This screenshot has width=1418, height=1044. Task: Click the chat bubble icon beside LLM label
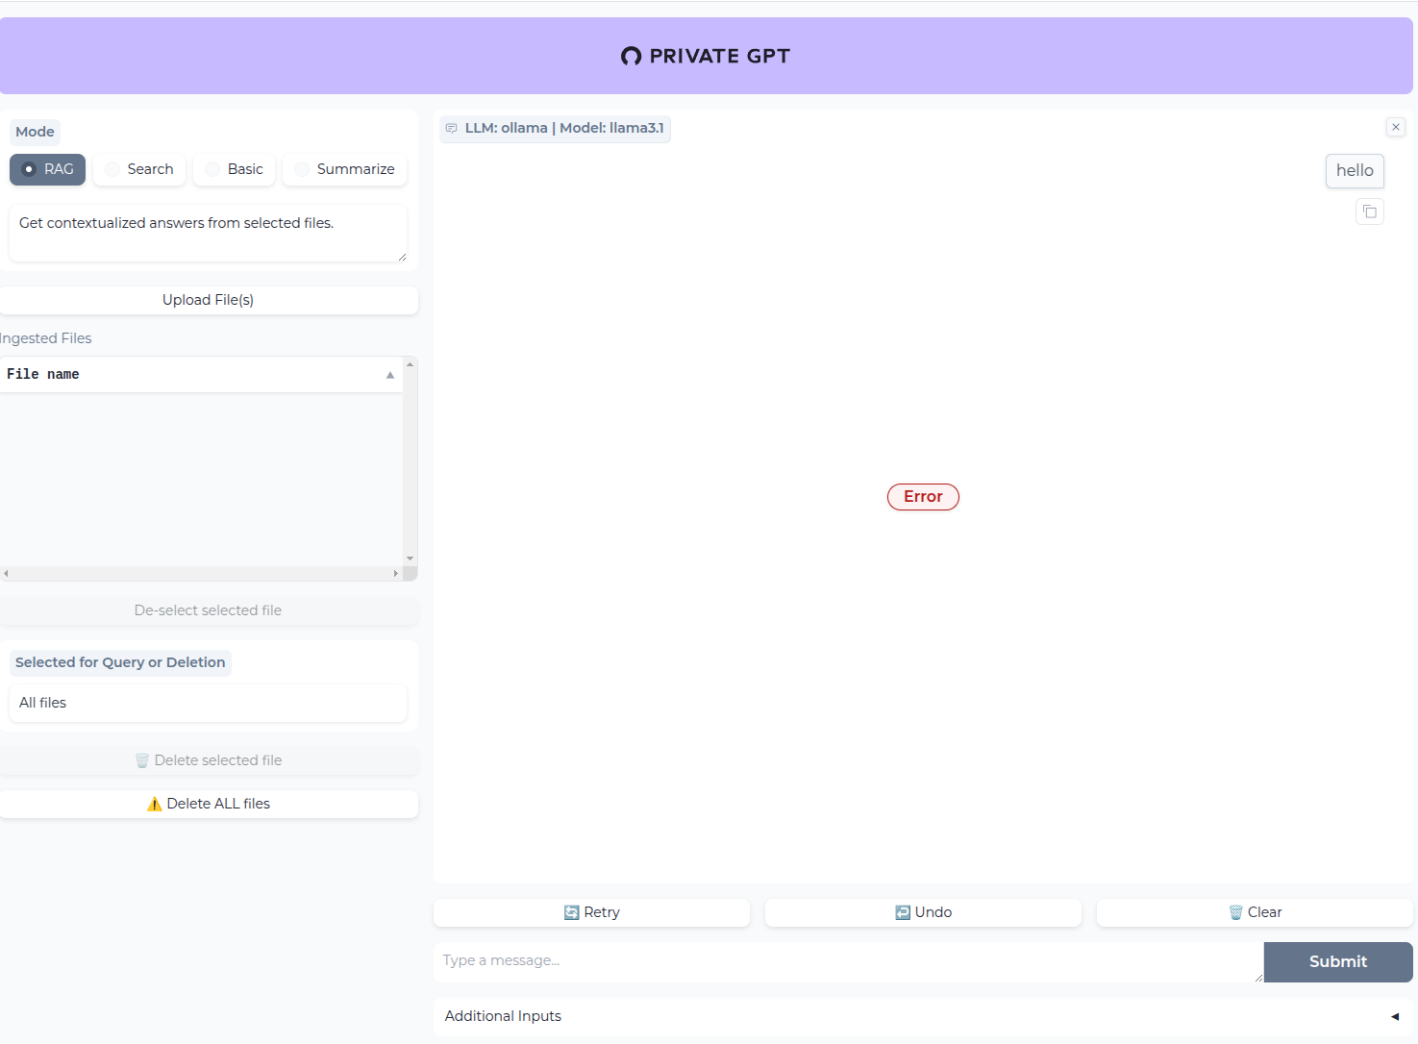(452, 129)
